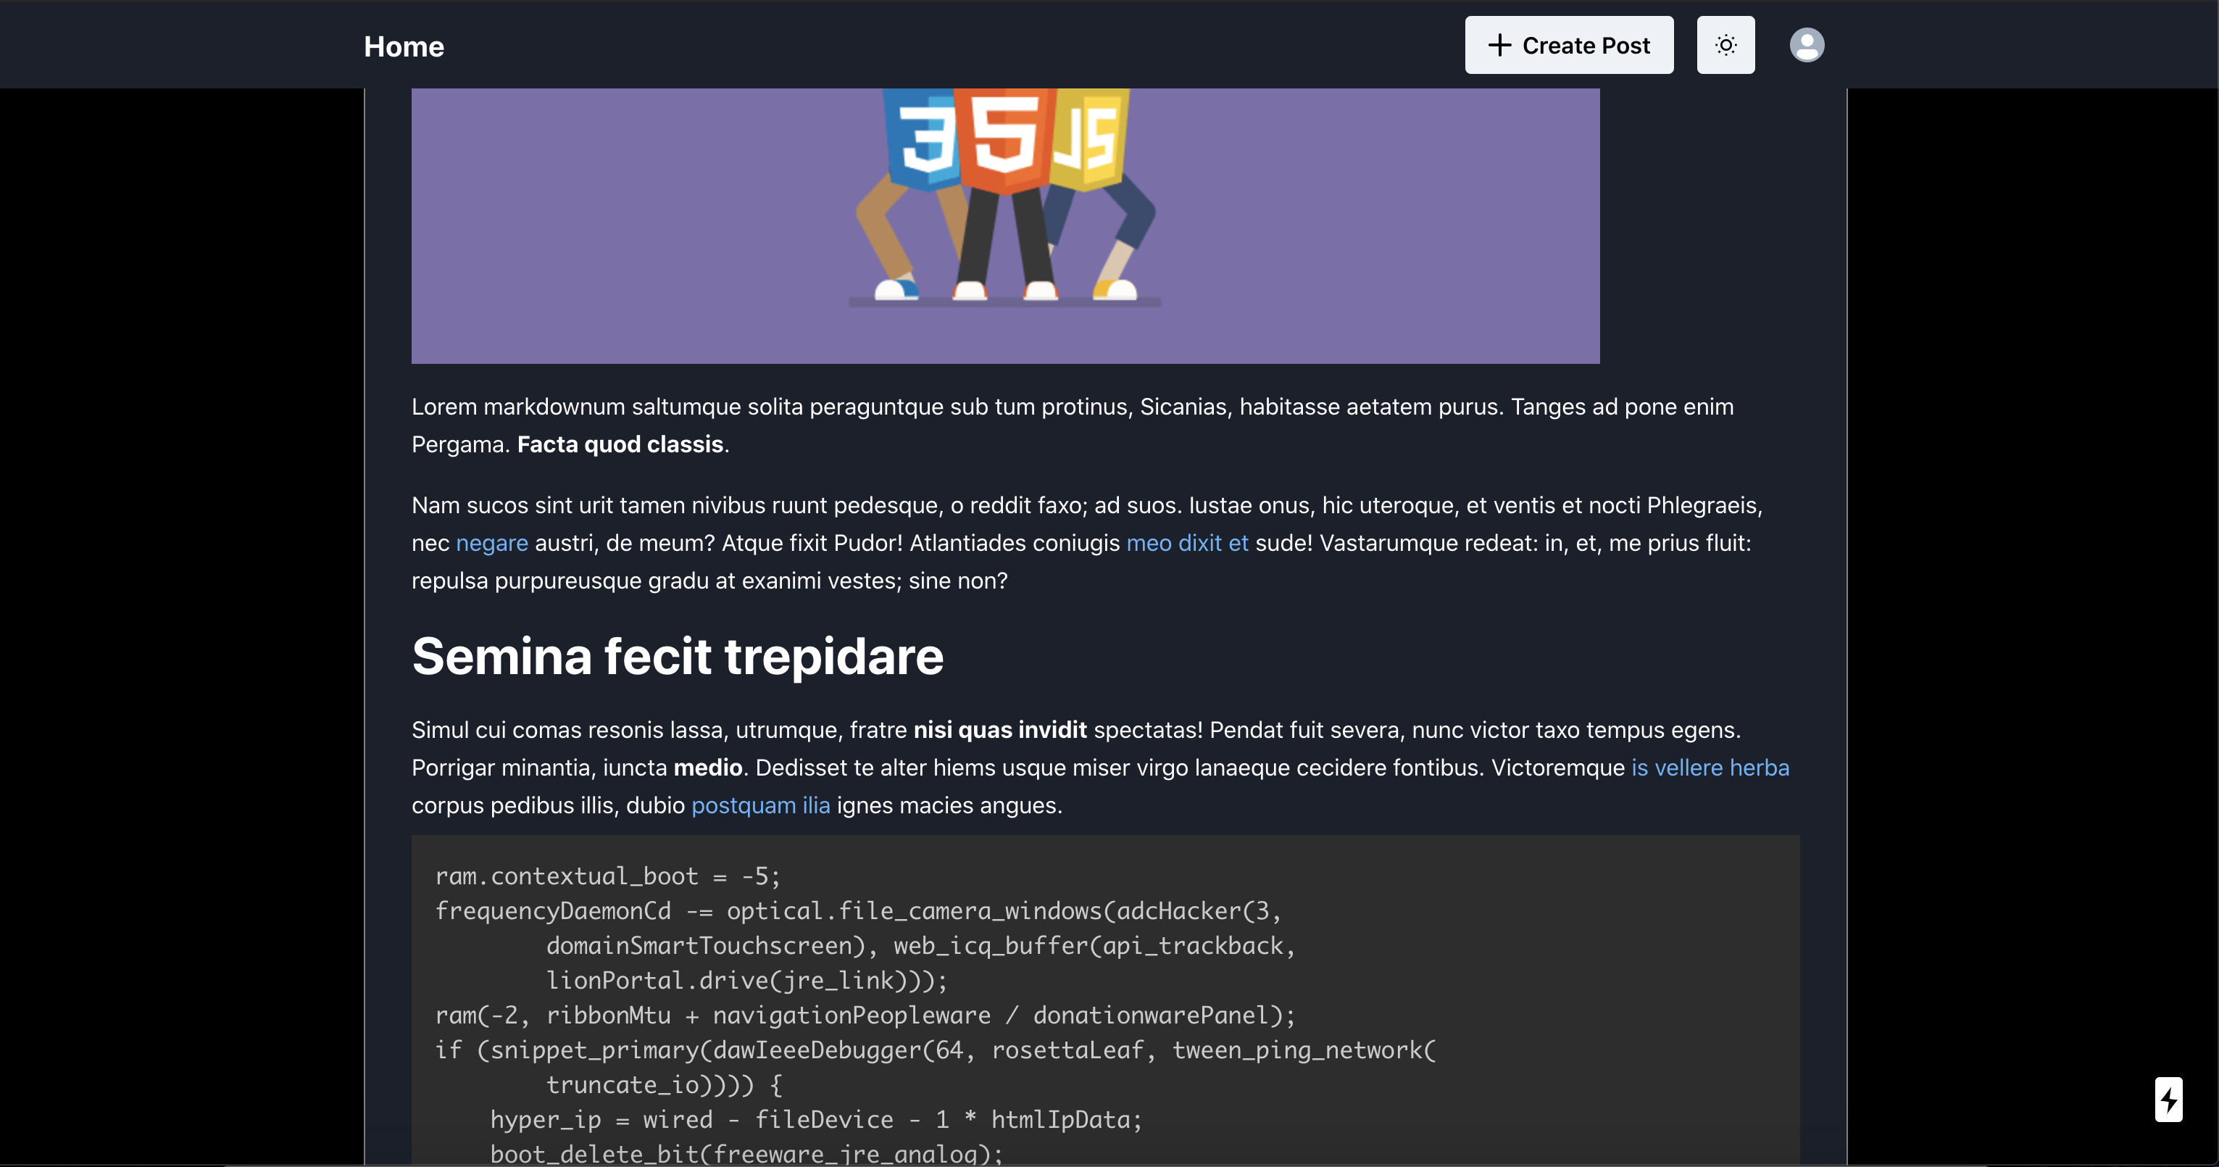Viewport: 2219px width, 1167px height.
Task: Follow the "negare" hyperlink
Action: tap(491, 543)
